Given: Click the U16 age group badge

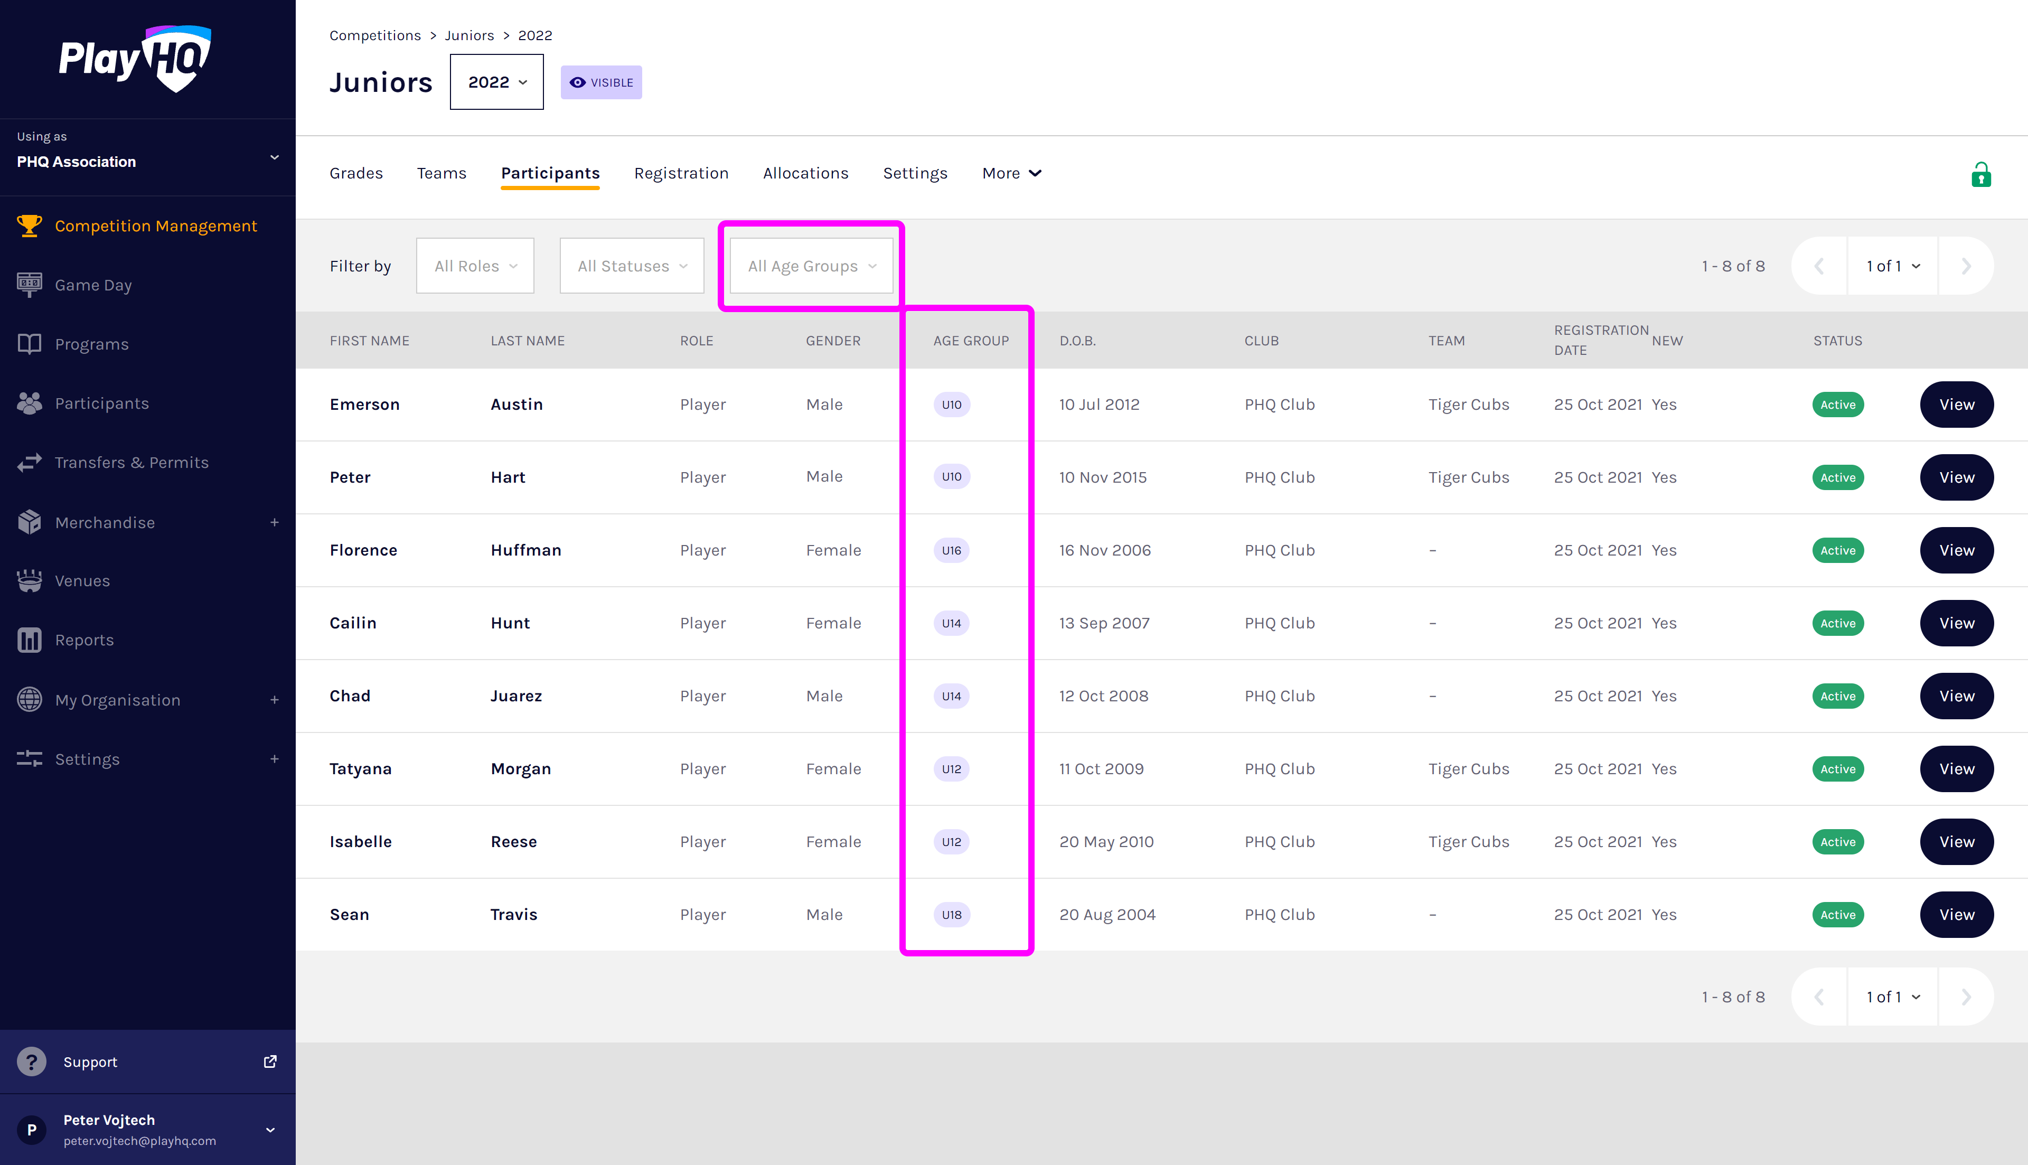Looking at the screenshot, I should click(951, 550).
